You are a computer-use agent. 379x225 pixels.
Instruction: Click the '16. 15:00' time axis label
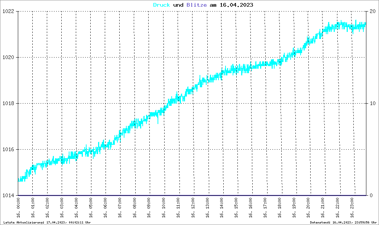236,208
